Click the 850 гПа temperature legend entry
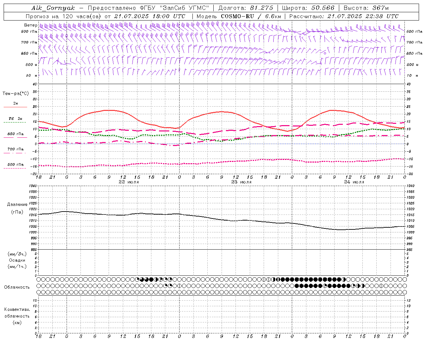Image resolution: width=424 pixels, height=339 pixels. point(15,134)
